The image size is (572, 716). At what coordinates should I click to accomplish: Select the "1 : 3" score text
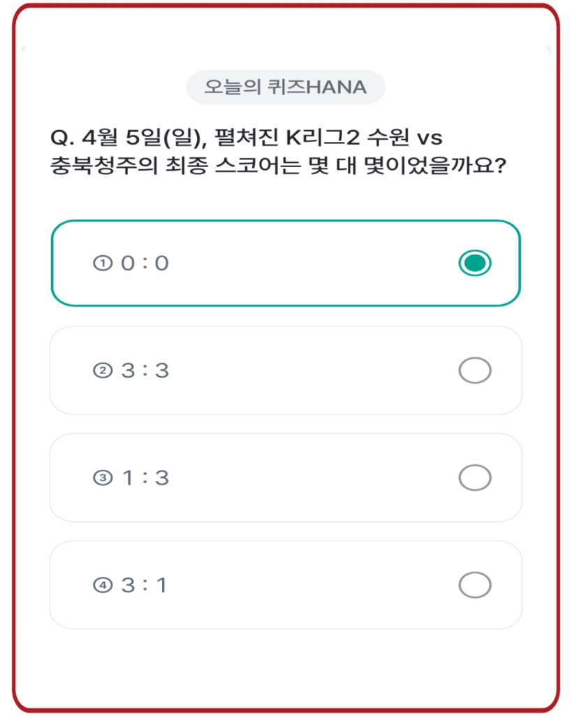click(145, 478)
